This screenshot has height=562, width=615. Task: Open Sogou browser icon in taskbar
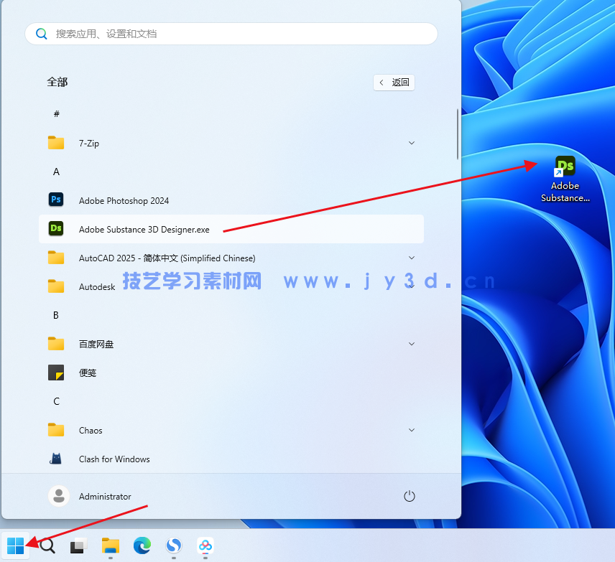click(174, 545)
